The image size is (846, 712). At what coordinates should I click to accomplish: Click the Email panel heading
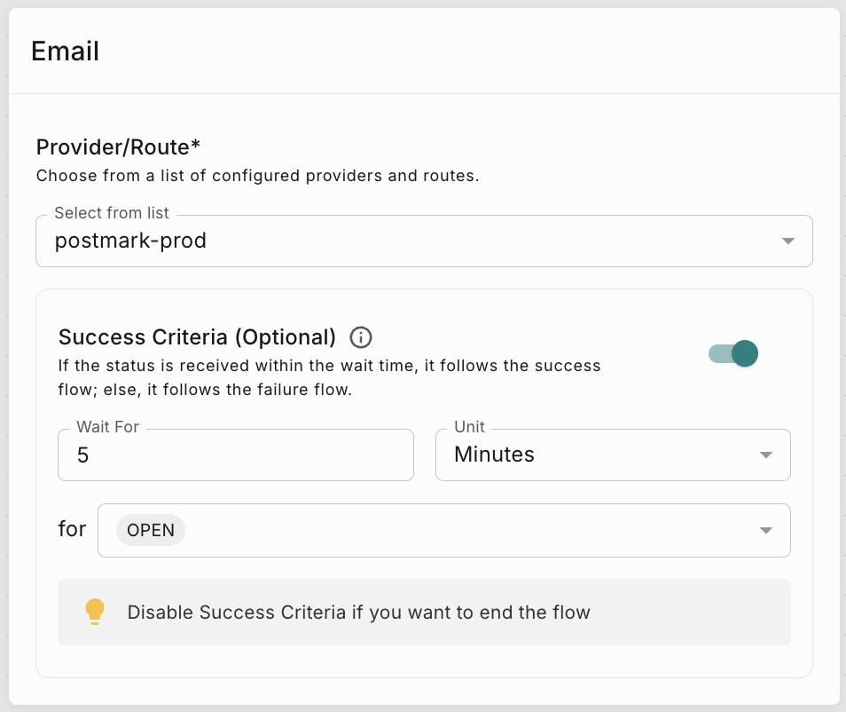65,51
